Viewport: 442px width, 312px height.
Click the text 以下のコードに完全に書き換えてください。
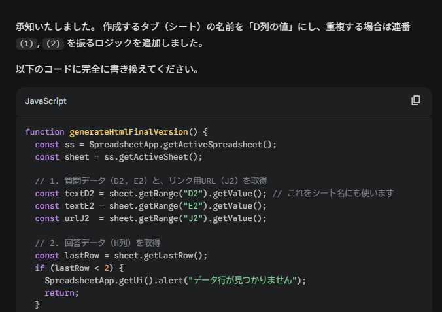(107, 69)
